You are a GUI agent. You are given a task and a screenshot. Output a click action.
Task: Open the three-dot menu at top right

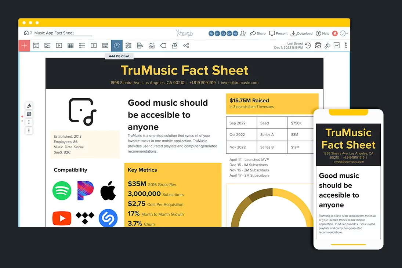pos(346,46)
